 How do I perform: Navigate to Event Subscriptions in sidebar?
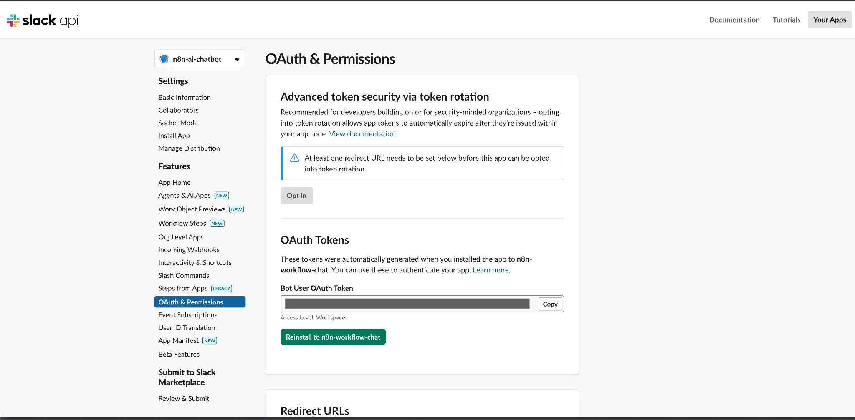click(x=187, y=315)
